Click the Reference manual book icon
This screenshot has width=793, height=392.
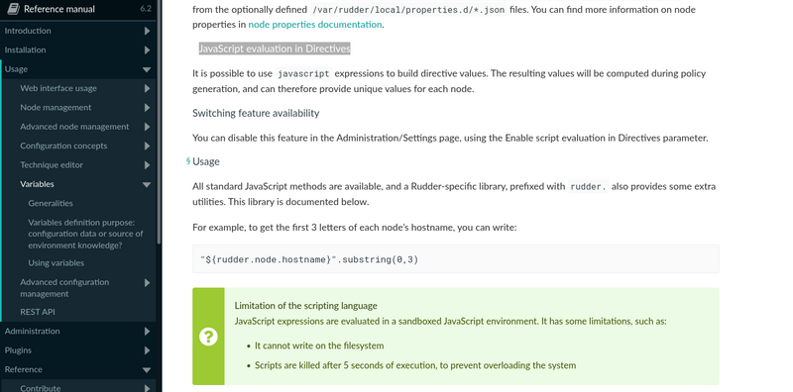click(x=14, y=9)
